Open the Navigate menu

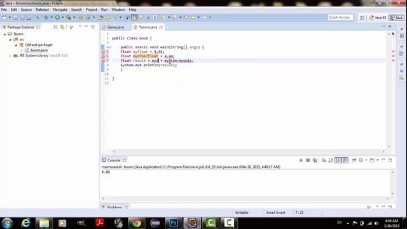(x=60, y=10)
